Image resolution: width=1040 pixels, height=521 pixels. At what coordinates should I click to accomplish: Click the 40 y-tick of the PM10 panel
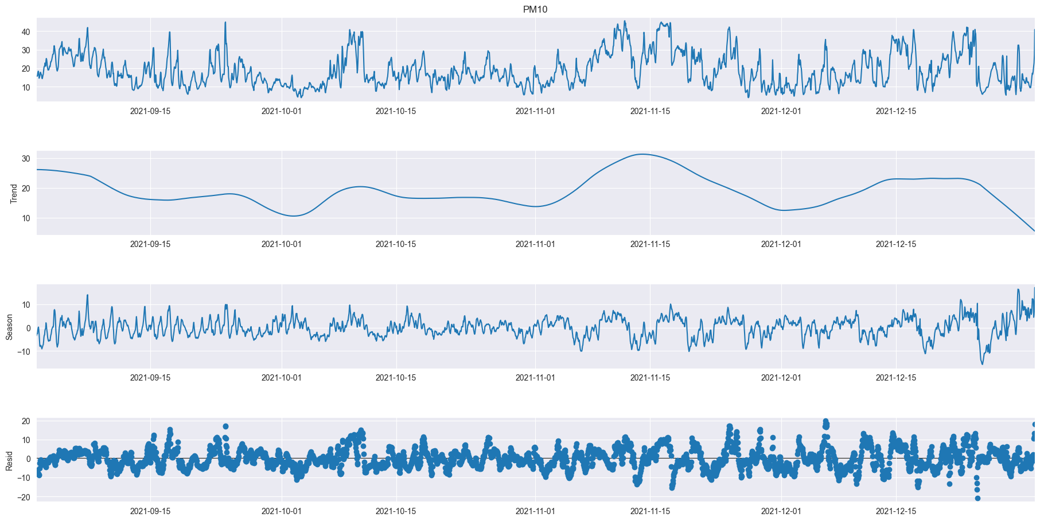click(x=26, y=32)
